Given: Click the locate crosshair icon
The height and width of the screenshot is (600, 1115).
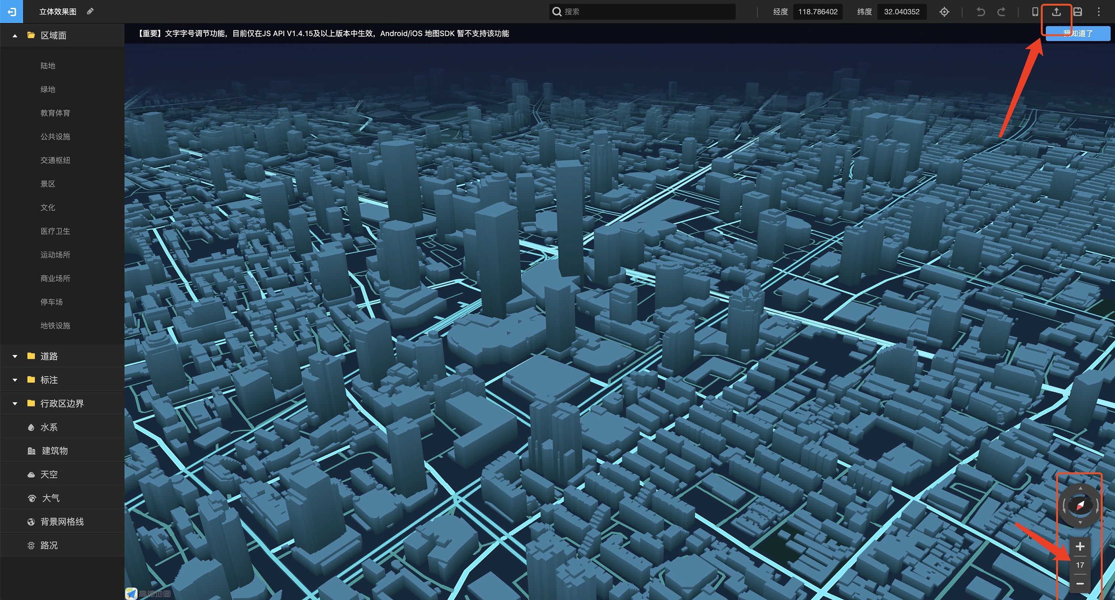Looking at the screenshot, I should click(944, 12).
